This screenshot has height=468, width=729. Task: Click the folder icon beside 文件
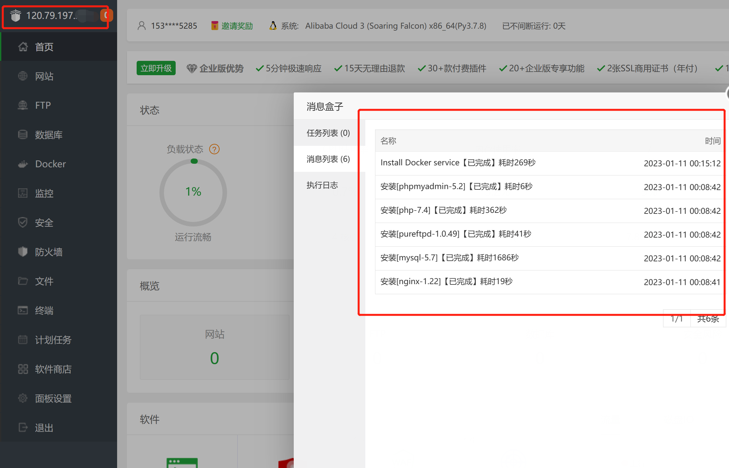click(23, 281)
